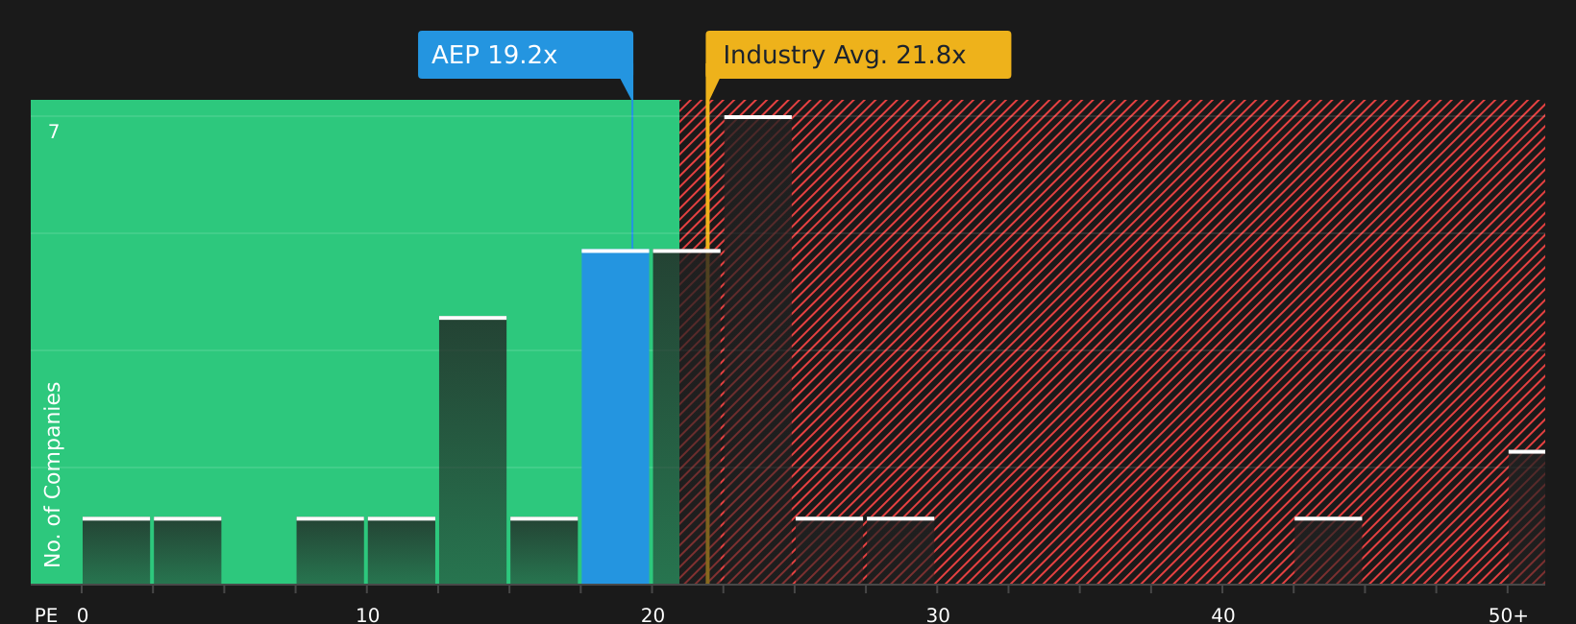Click the No. of Companies axis label
This screenshot has height=624, width=1576.
(53, 474)
